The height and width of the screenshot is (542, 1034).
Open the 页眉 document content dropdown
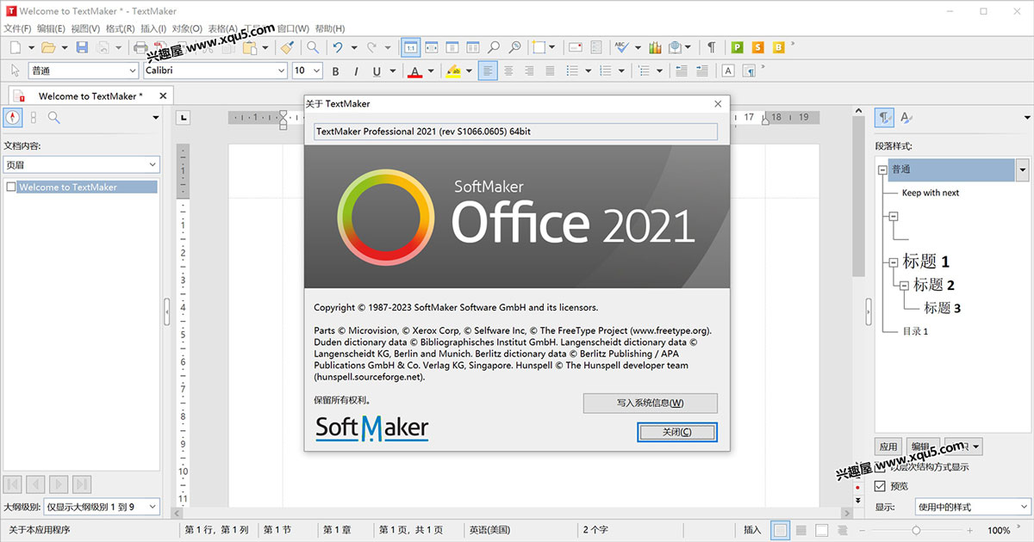tap(82, 164)
